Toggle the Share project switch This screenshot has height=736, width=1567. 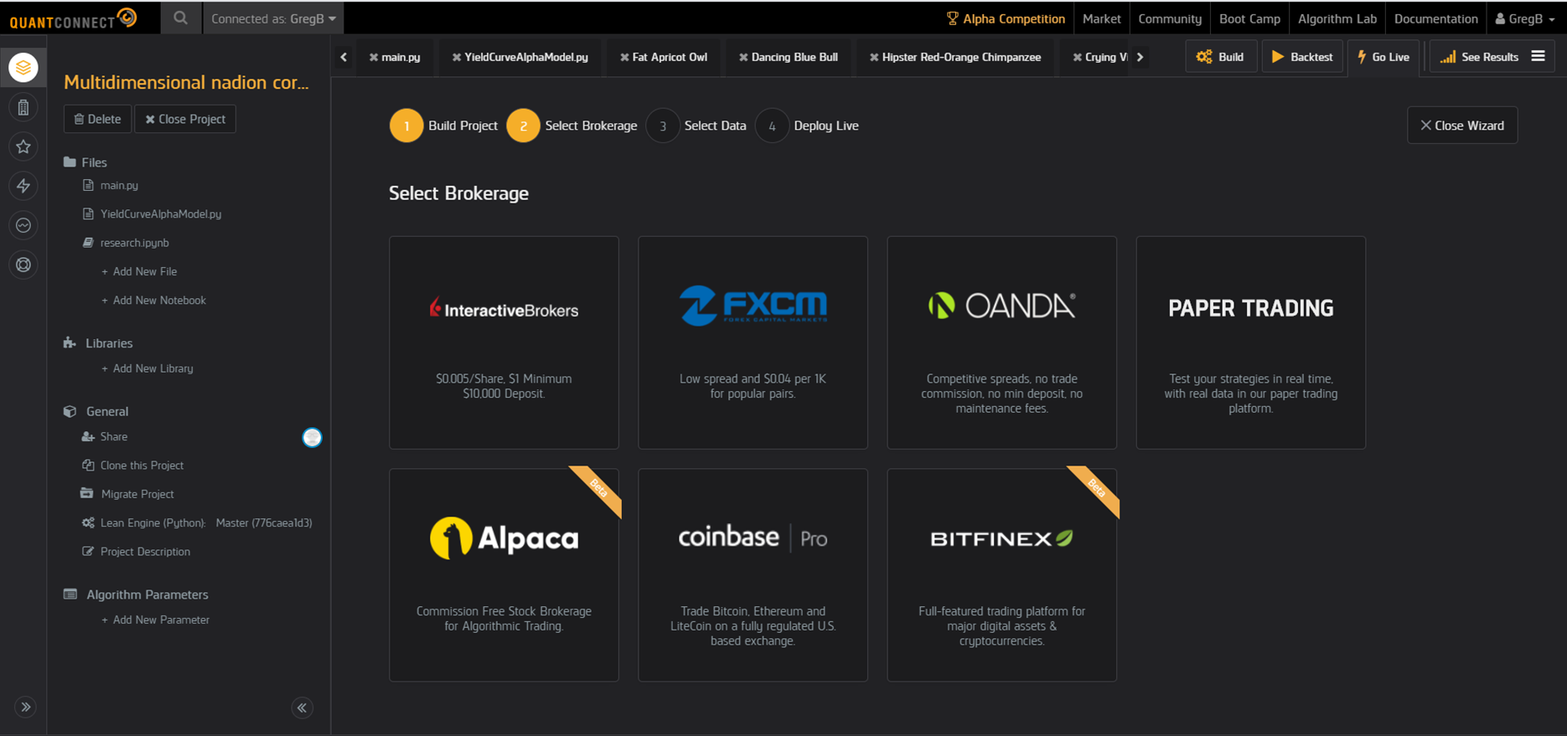[x=312, y=437]
